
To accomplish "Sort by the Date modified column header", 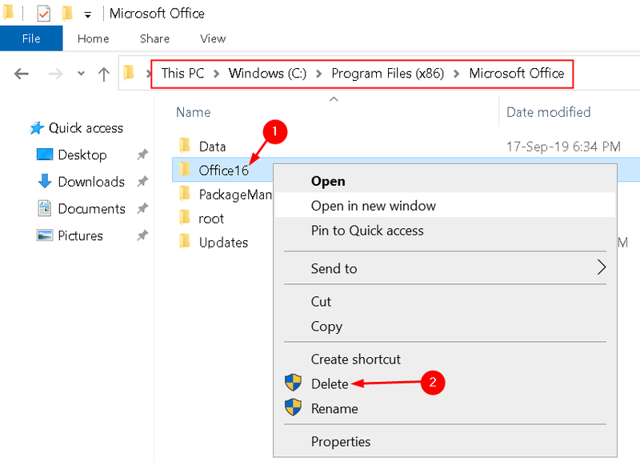I will (548, 112).
